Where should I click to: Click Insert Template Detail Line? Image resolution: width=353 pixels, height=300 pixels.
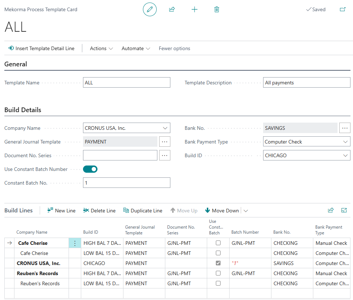tap(42, 48)
